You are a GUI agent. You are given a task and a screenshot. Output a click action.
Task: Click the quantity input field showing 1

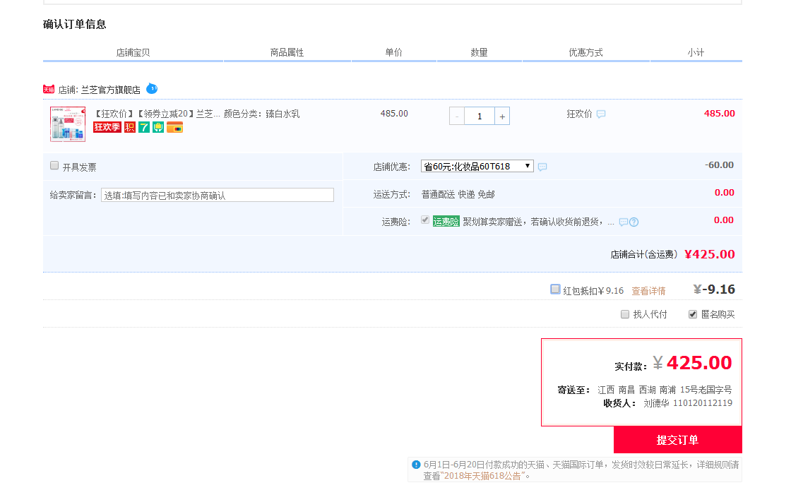pos(480,116)
